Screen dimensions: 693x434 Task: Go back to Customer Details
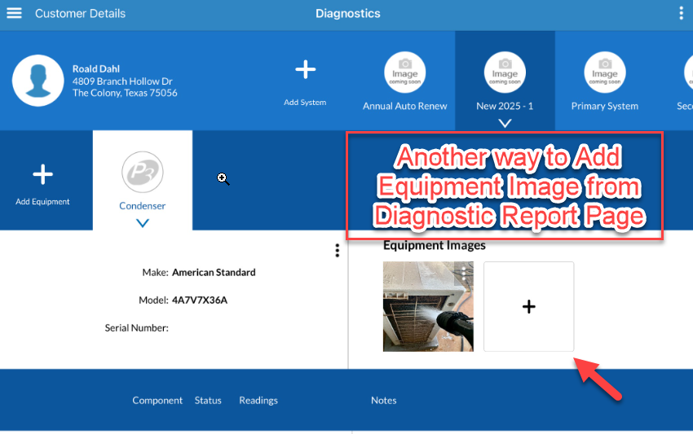tap(80, 14)
